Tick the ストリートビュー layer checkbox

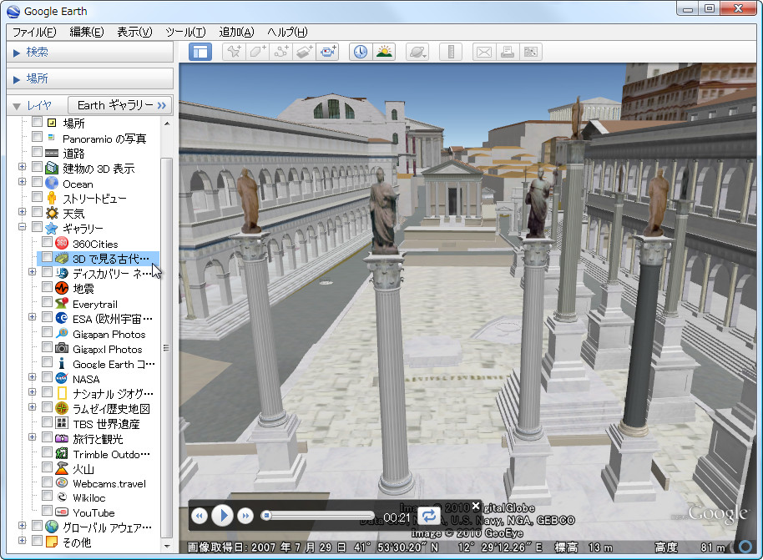[x=37, y=197]
